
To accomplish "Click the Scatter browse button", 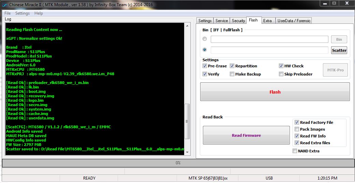I will pyautogui.click(x=339, y=50).
